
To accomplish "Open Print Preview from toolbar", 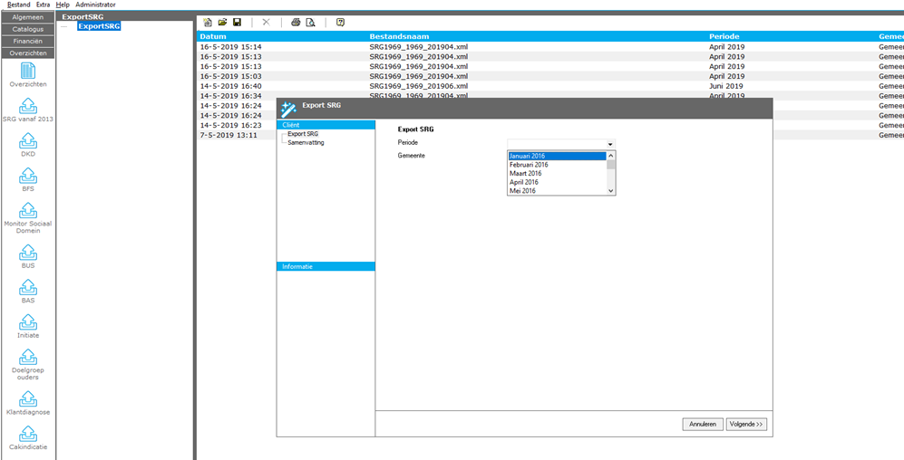I will tap(310, 23).
